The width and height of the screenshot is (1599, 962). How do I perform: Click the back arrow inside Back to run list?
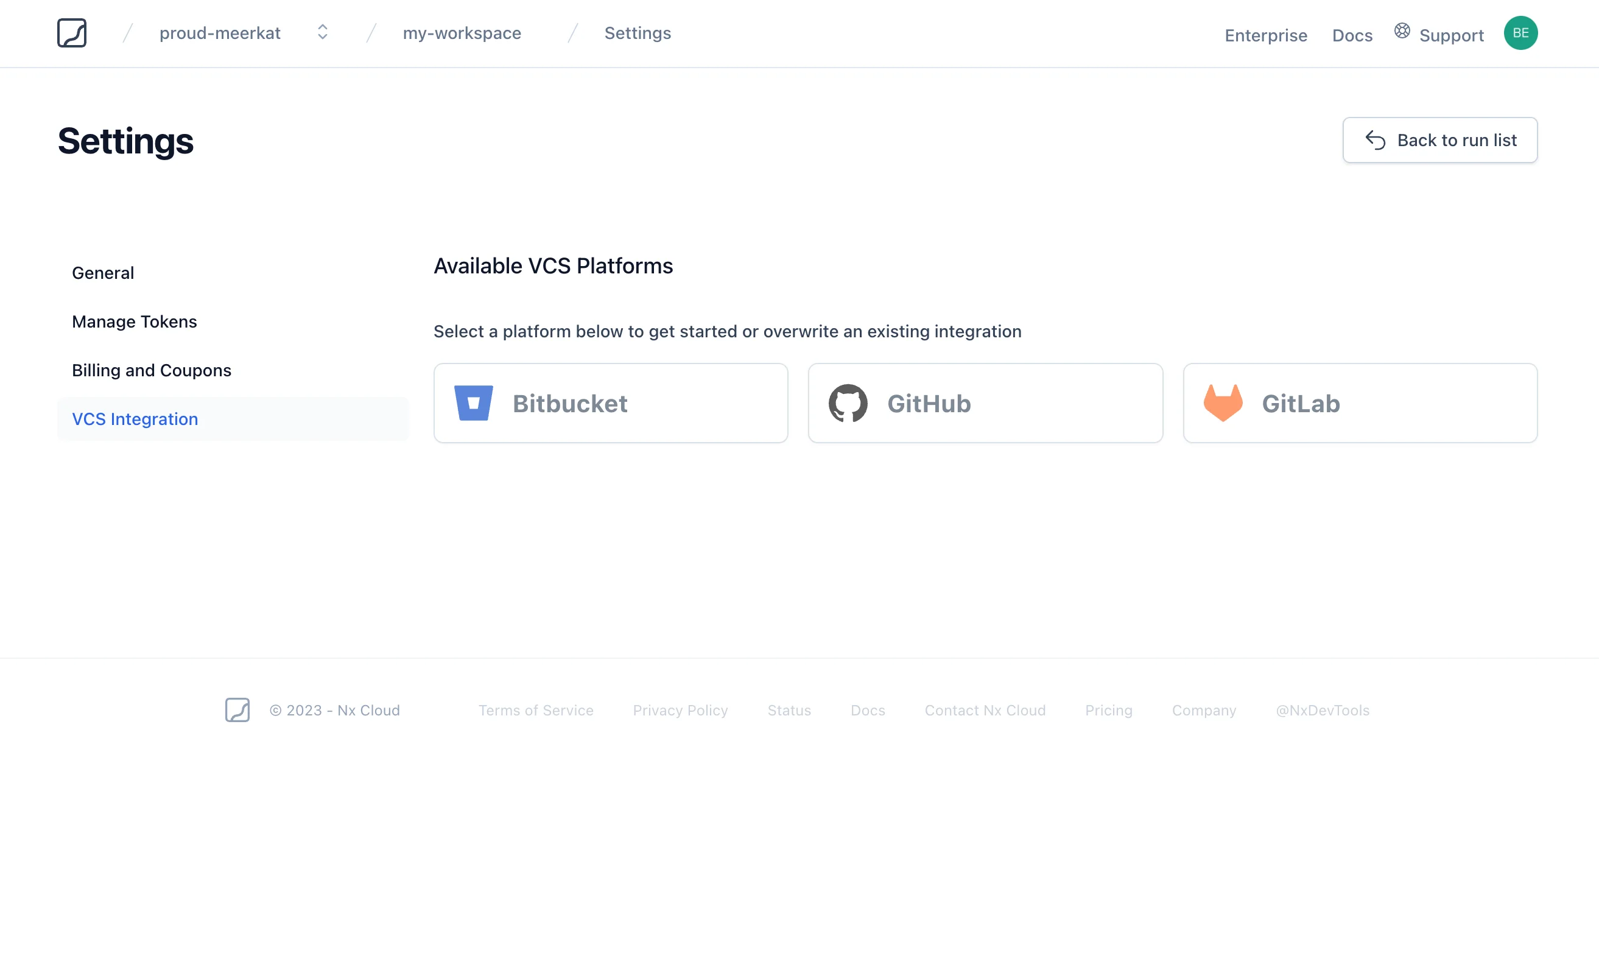click(x=1377, y=140)
